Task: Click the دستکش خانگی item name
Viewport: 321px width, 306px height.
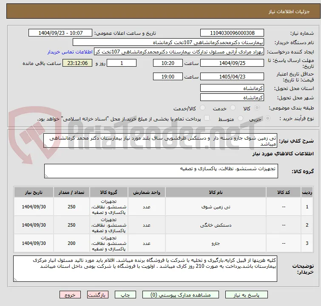Action: click(216, 225)
